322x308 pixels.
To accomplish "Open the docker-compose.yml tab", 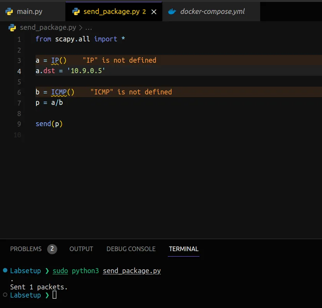I will click(x=212, y=12).
